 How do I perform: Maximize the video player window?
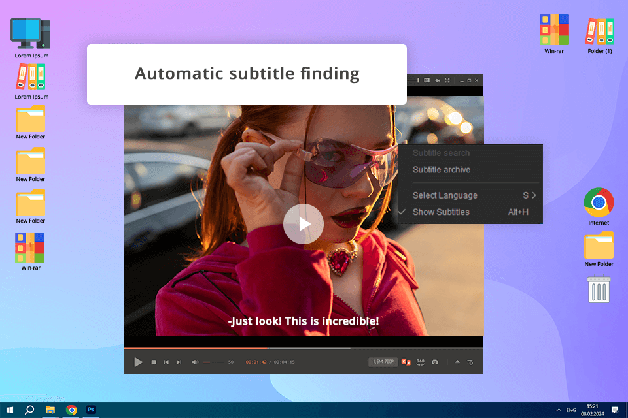tap(470, 80)
